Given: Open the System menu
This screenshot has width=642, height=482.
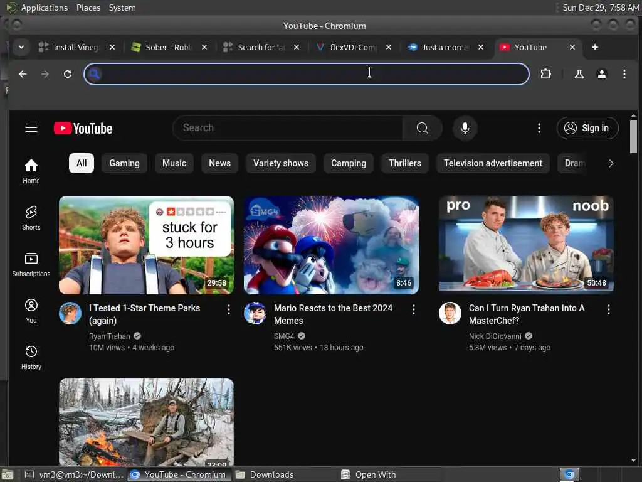Looking at the screenshot, I should [x=122, y=8].
